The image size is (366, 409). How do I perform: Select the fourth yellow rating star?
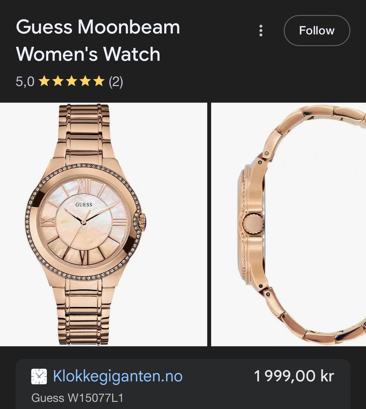point(85,81)
